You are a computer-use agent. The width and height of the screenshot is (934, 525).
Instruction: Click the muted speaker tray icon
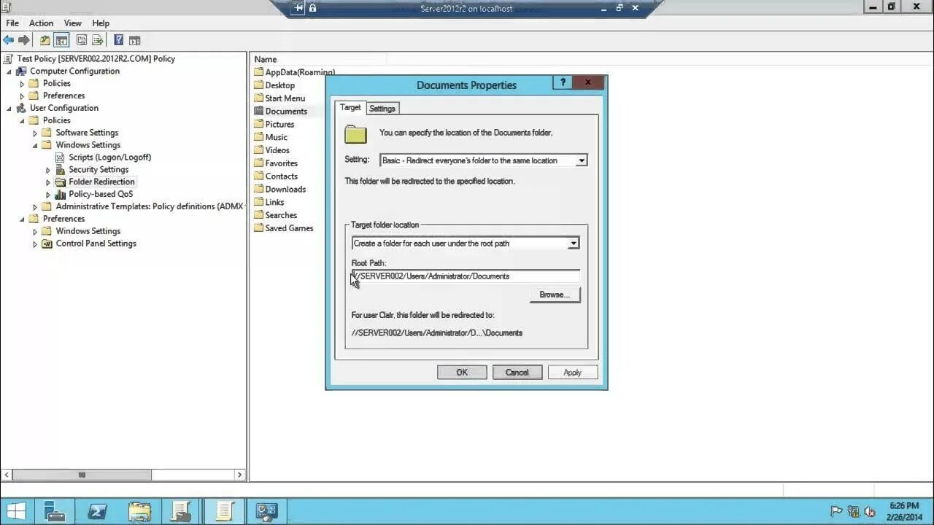pyautogui.click(x=870, y=512)
